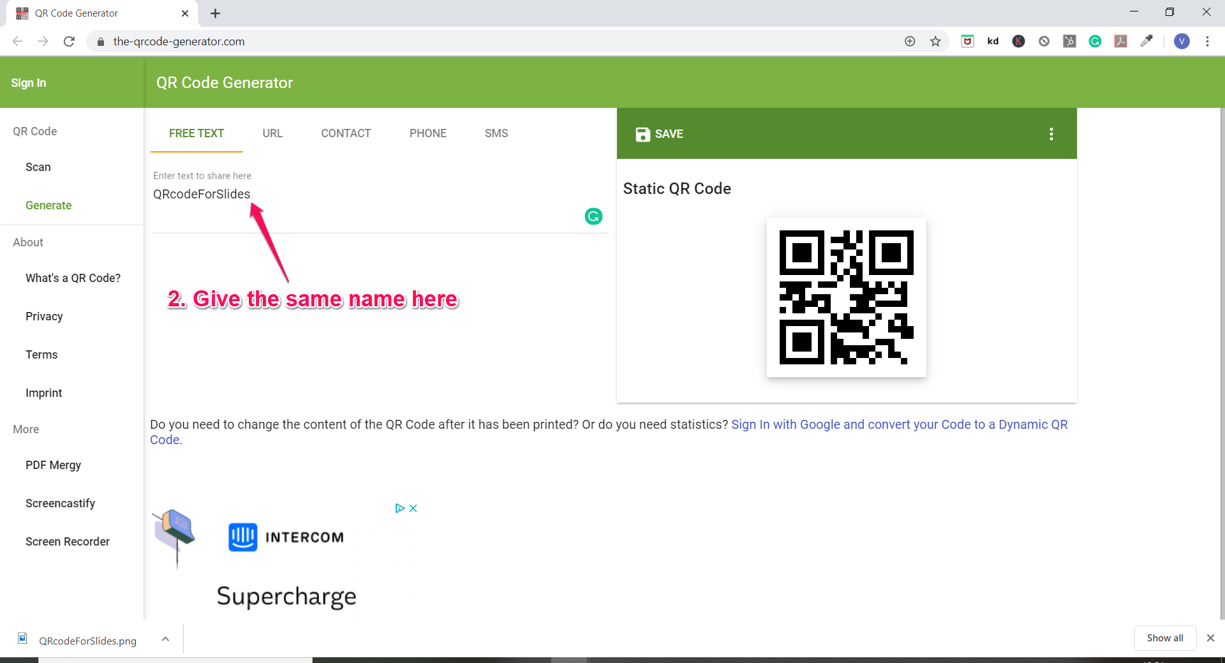
Task: Open the kd extension icon
Action: (x=993, y=41)
